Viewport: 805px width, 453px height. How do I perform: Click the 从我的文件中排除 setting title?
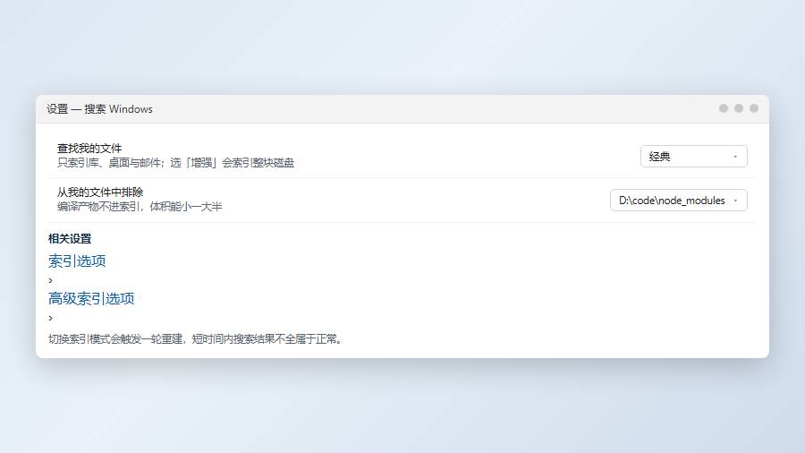tap(100, 192)
